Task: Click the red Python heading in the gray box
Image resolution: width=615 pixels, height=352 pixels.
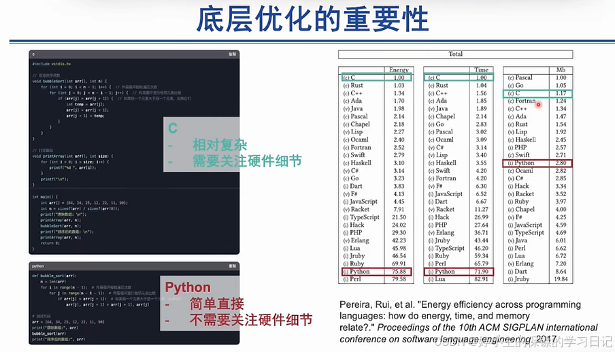Action: click(x=188, y=287)
